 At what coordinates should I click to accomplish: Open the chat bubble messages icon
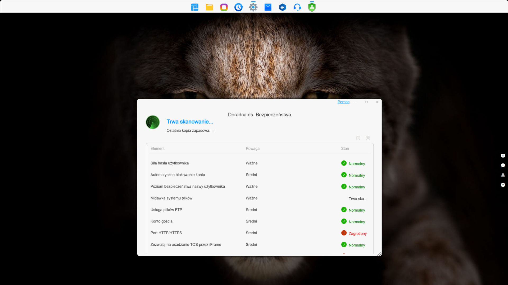point(503,165)
